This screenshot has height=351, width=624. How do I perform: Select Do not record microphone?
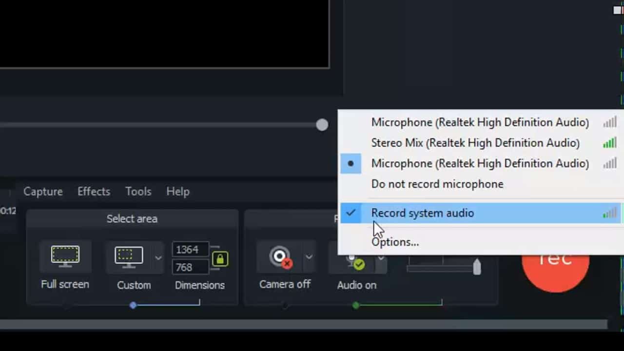pyautogui.click(x=437, y=184)
